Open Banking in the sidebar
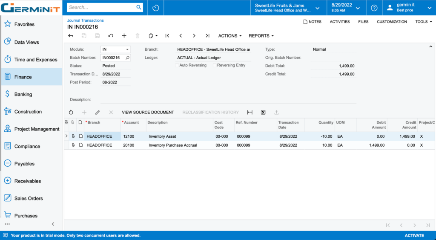The height and width of the screenshot is (240, 436). tap(23, 94)
